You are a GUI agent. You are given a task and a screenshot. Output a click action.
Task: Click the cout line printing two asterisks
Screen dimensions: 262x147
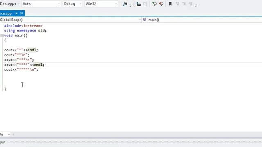tap(17, 55)
